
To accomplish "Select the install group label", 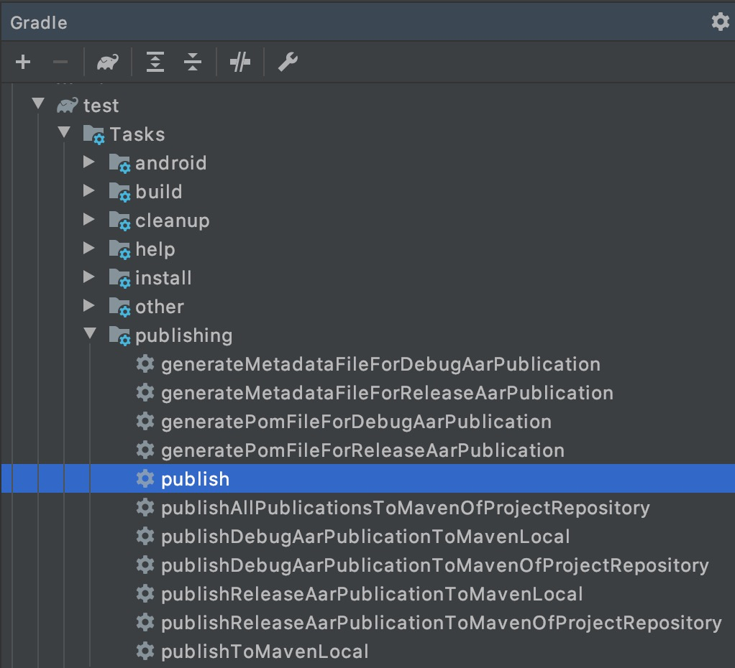I will pos(163,277).
